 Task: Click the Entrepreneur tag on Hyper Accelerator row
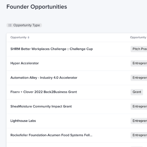139,63
